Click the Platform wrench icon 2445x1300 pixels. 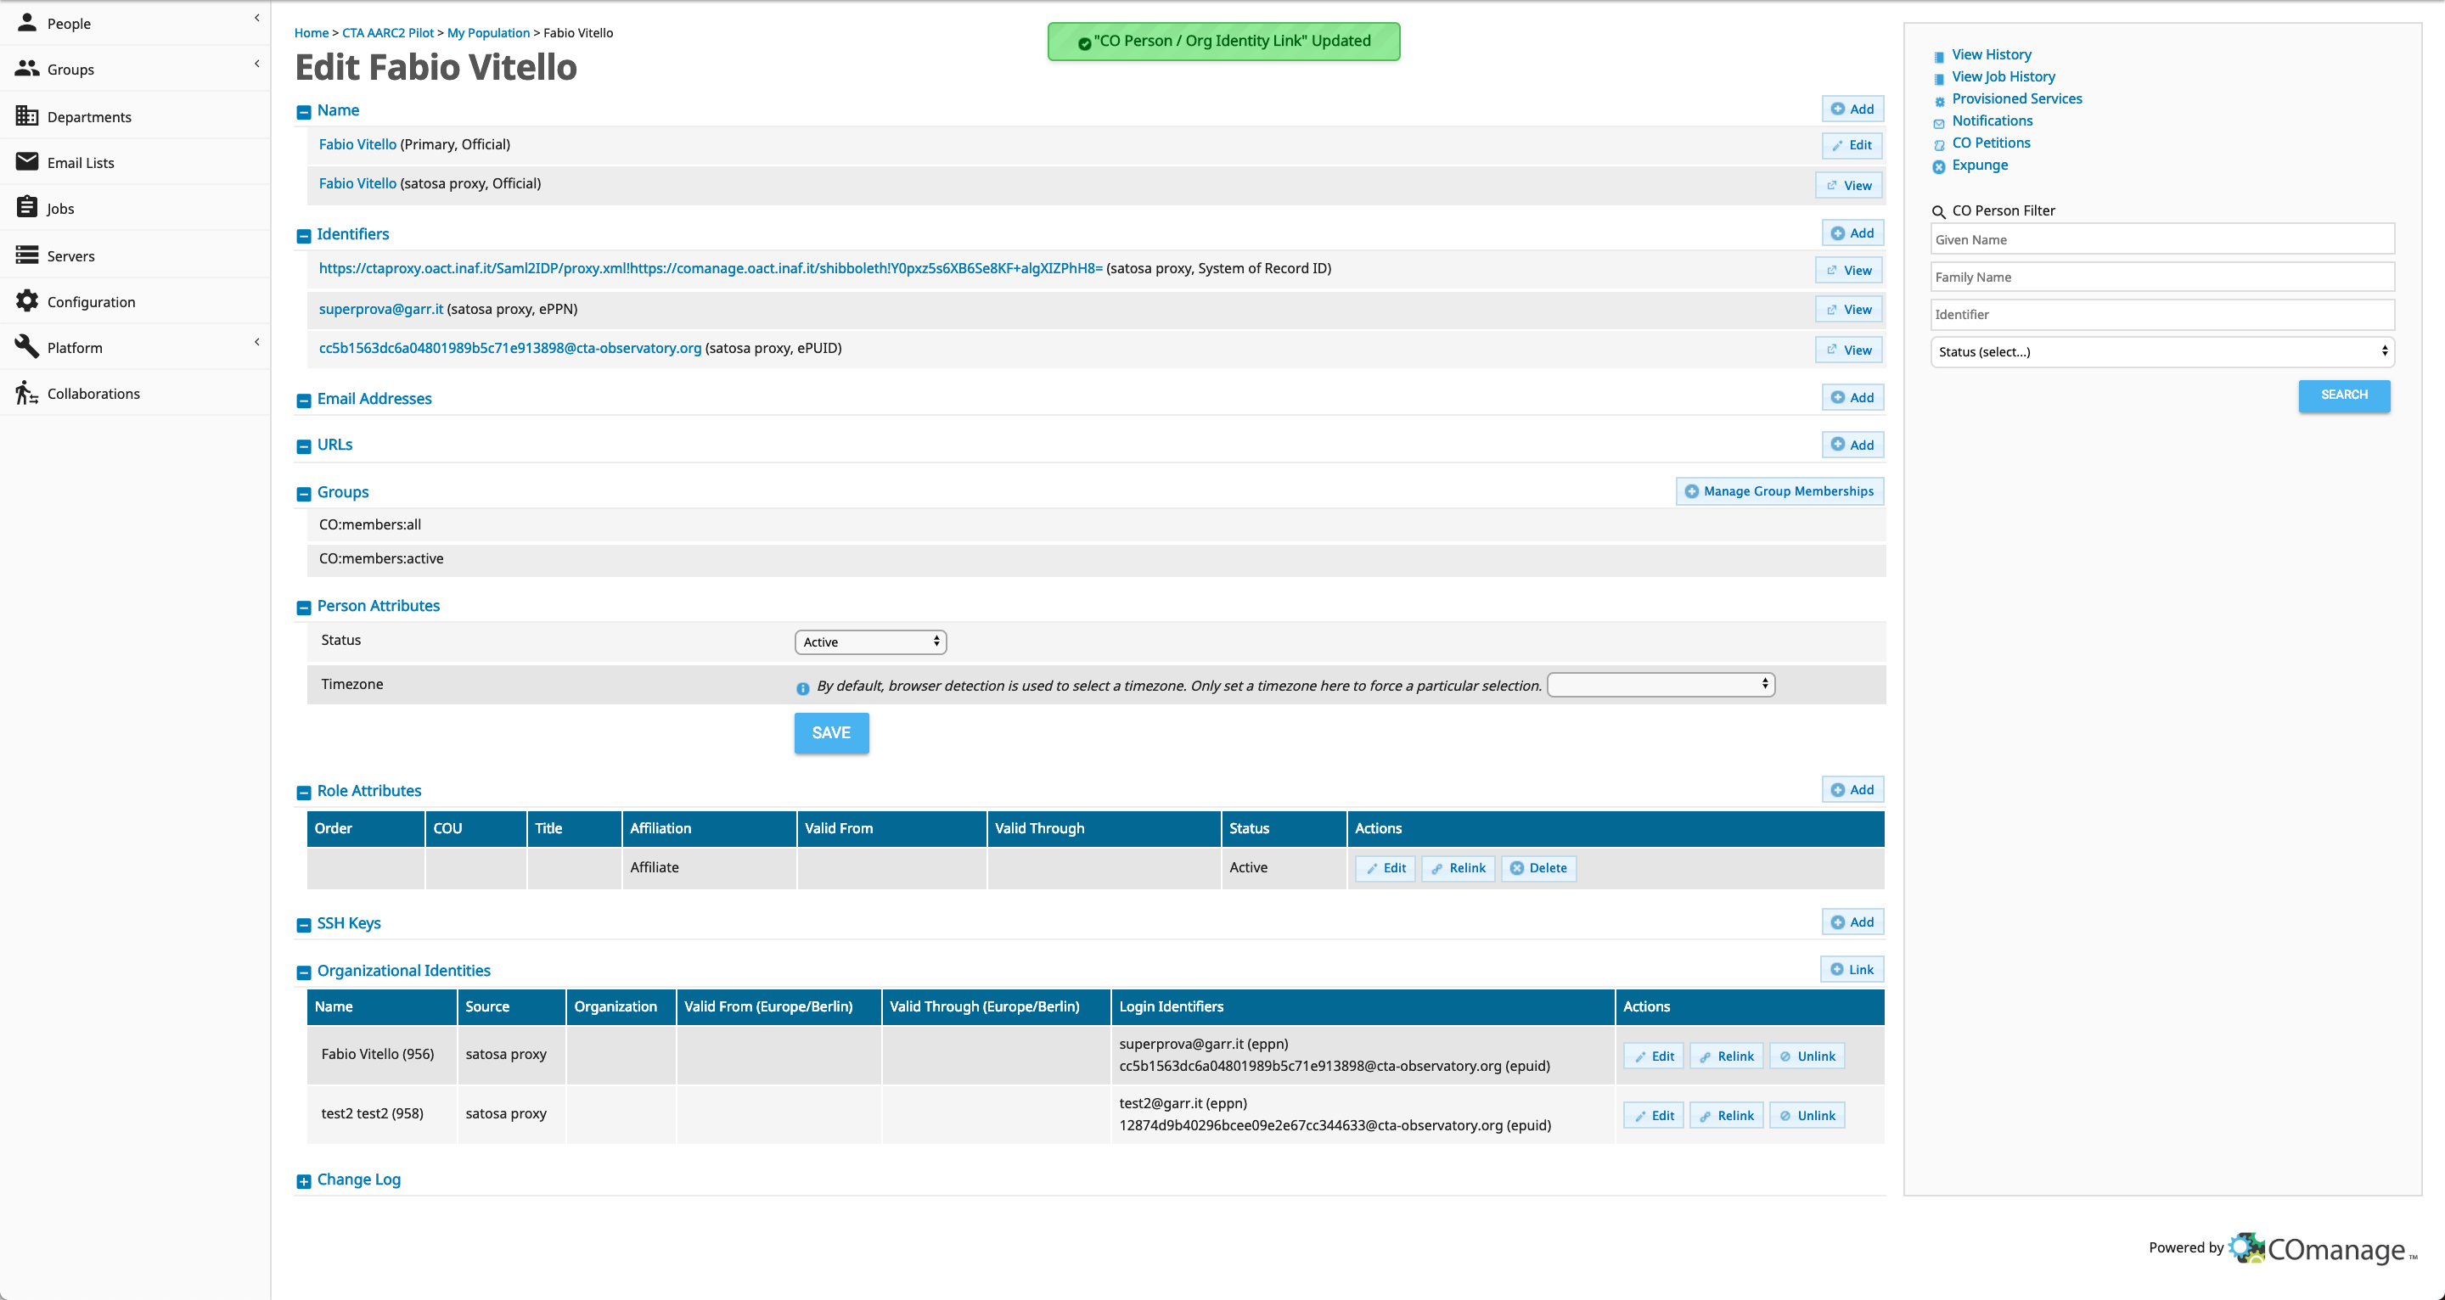(27, 346)
